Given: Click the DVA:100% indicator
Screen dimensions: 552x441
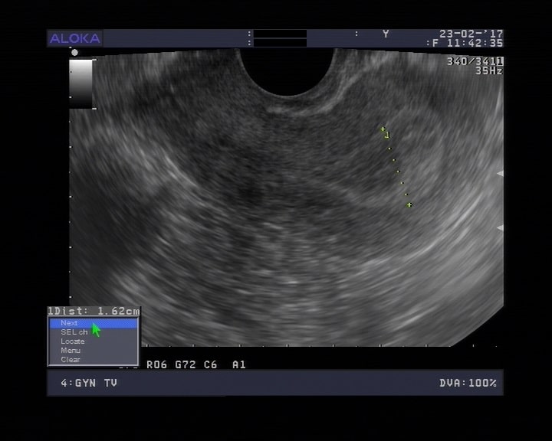Looking at the screenshot, I should tap(468, 383).
